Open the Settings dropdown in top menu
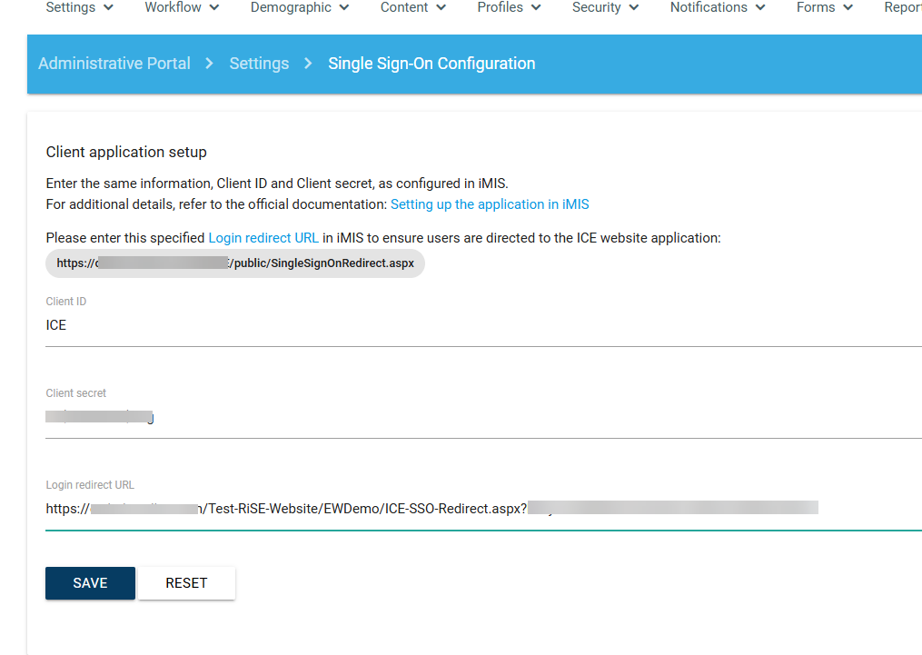The image size is (922, 655). click(x=79, y=7)
